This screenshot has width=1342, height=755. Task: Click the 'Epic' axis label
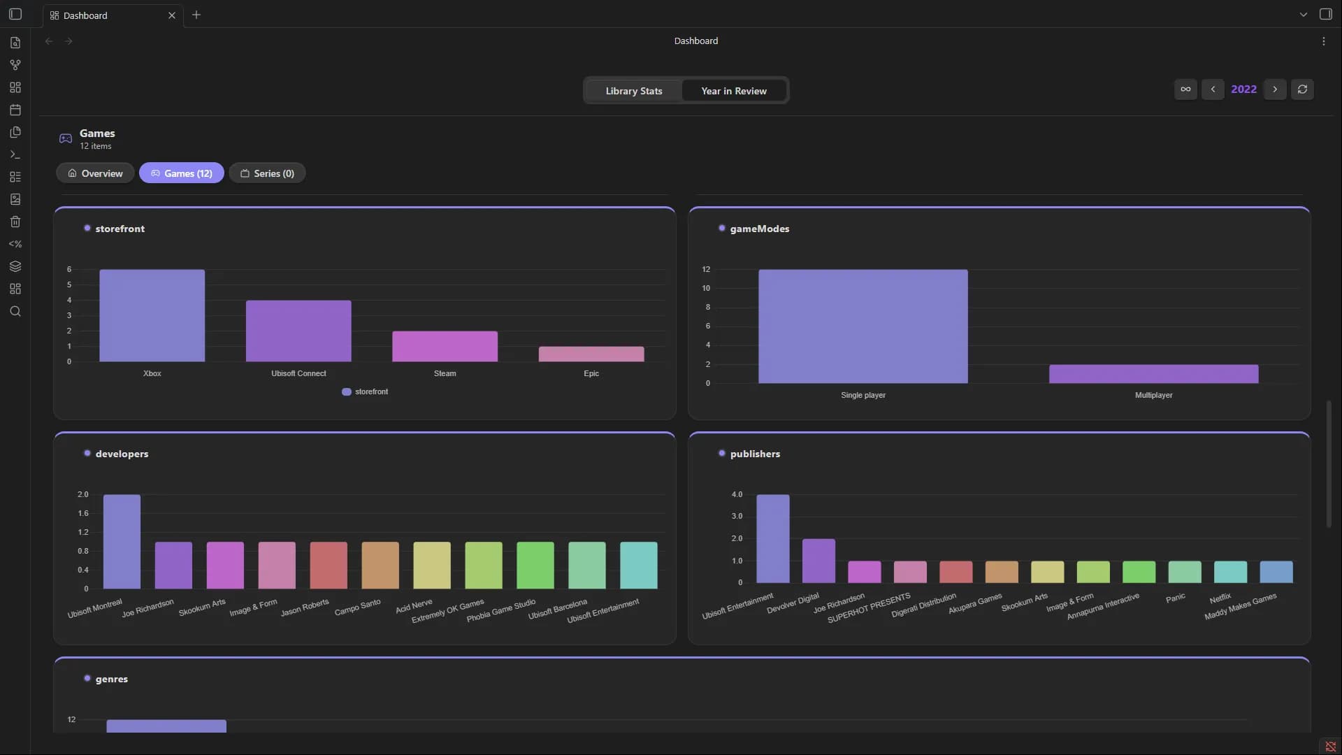click(591, 374)
